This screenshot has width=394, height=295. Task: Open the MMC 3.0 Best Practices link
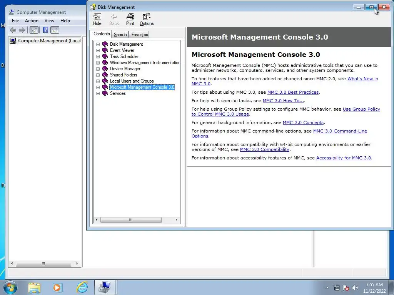(293, 92)
